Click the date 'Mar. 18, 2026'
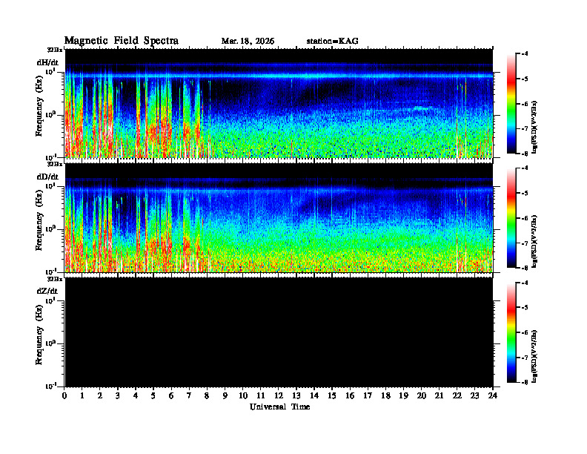Screen dimensions: 587x454 (x=248, y=42)
